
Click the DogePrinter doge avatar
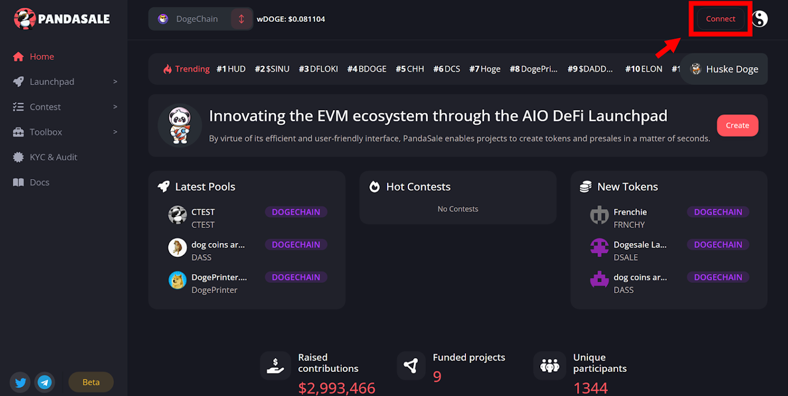pyautogui.click(x=177, y=280)
